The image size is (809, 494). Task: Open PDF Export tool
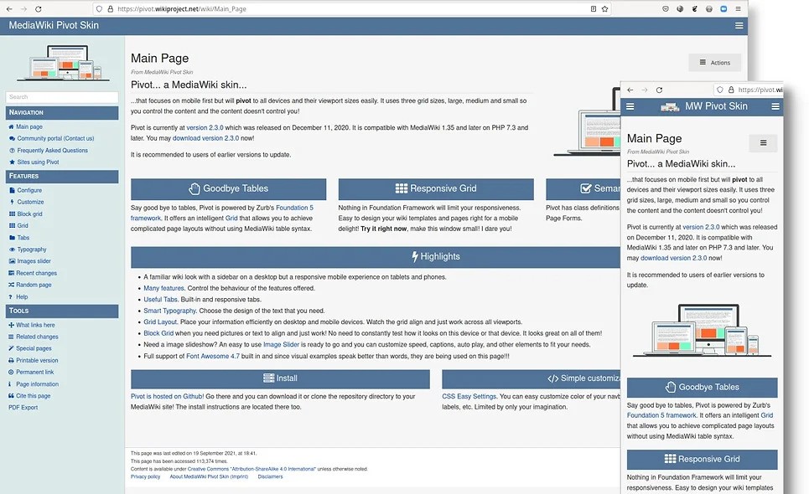point(23,408)
